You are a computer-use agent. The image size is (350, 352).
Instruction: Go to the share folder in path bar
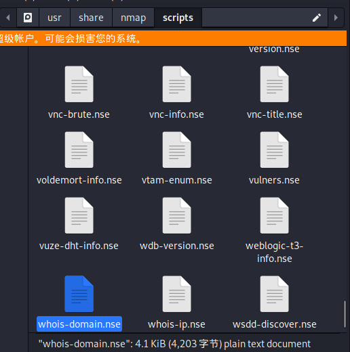pyautogui.click(x=91, y=18)
